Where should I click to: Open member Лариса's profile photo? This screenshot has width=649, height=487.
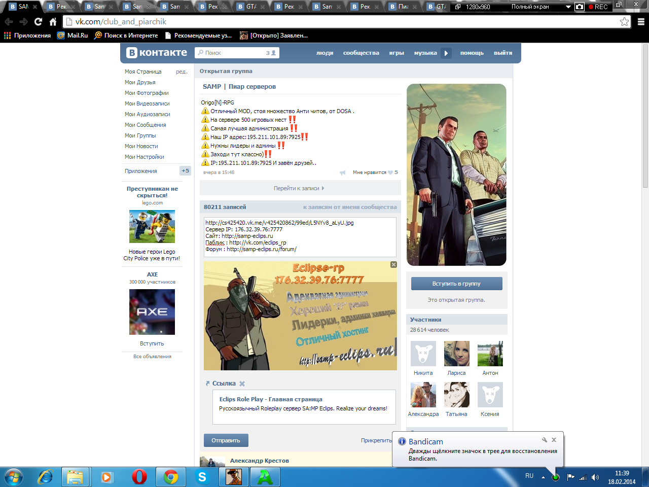pyautogui.click(x=456, y=354)
